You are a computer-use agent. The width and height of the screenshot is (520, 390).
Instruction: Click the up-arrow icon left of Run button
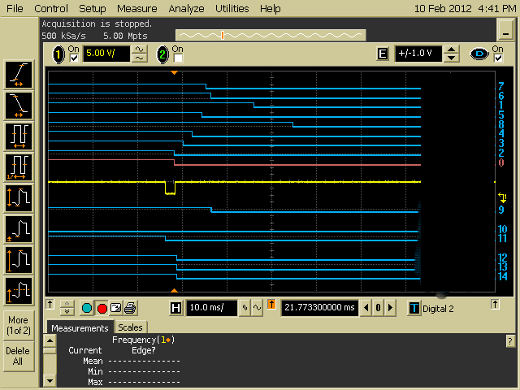tap(50, 305)
